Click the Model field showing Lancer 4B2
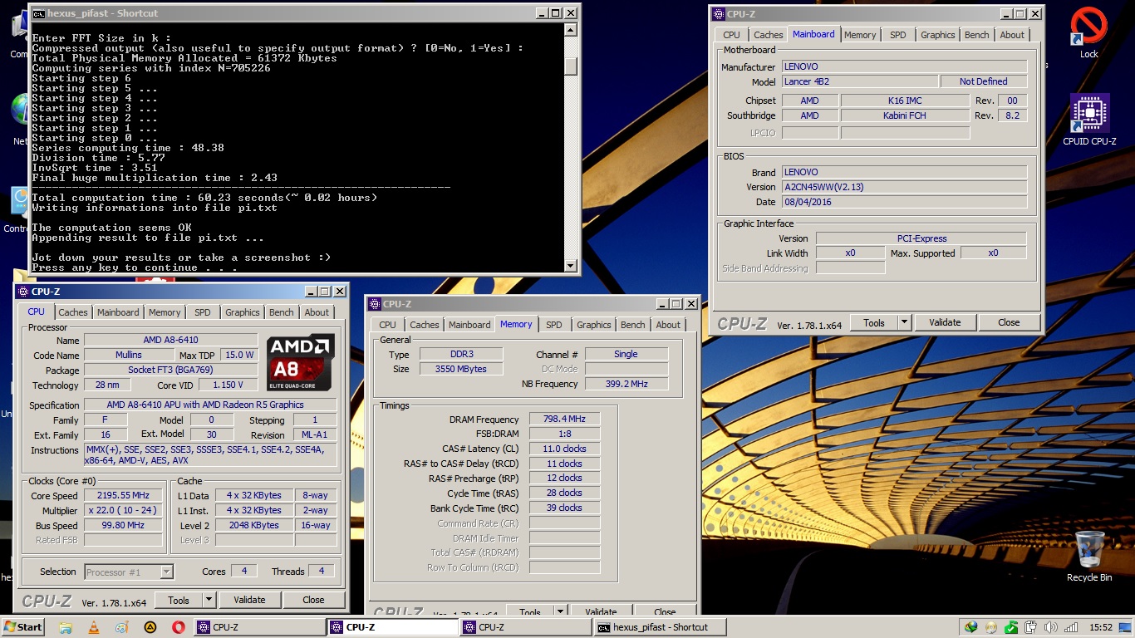Image resolution: width=1135 pixels, height=638 pixels. [859, 81]
